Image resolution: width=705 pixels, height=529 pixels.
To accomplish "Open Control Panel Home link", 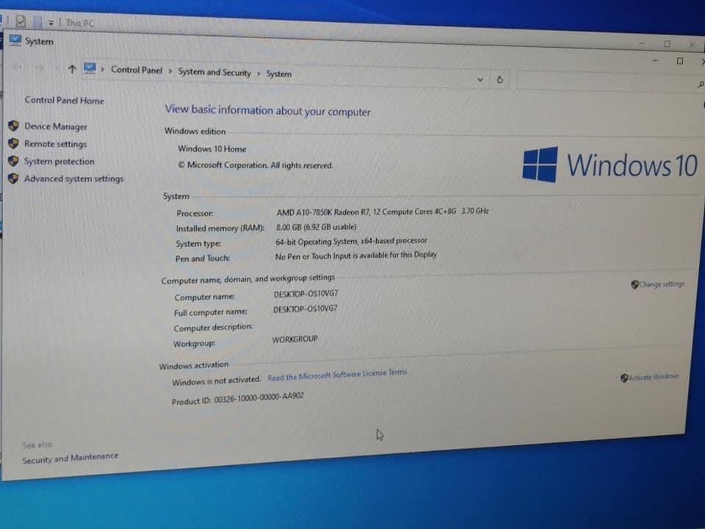I will click(65, 101).
